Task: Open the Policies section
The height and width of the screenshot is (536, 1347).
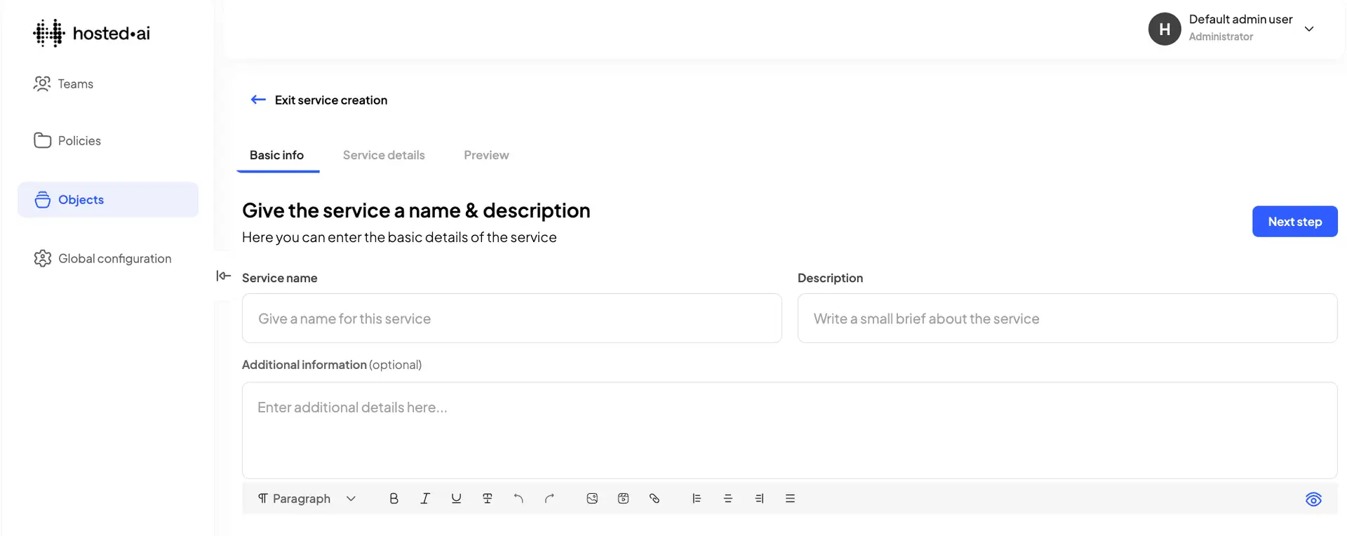Action: (x=67, y=140)
